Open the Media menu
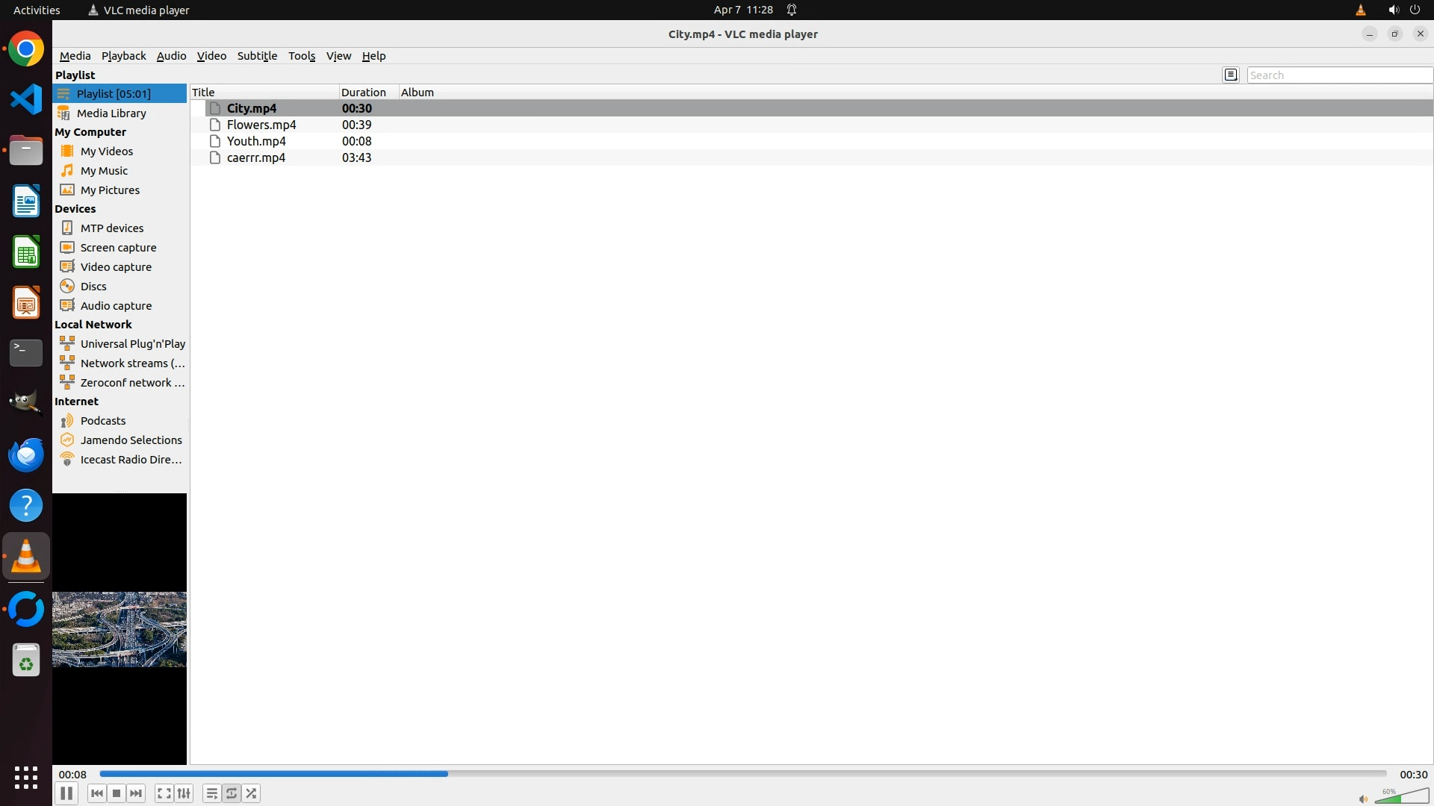This screenshot has height=806, width=1434. pos(75,56)
